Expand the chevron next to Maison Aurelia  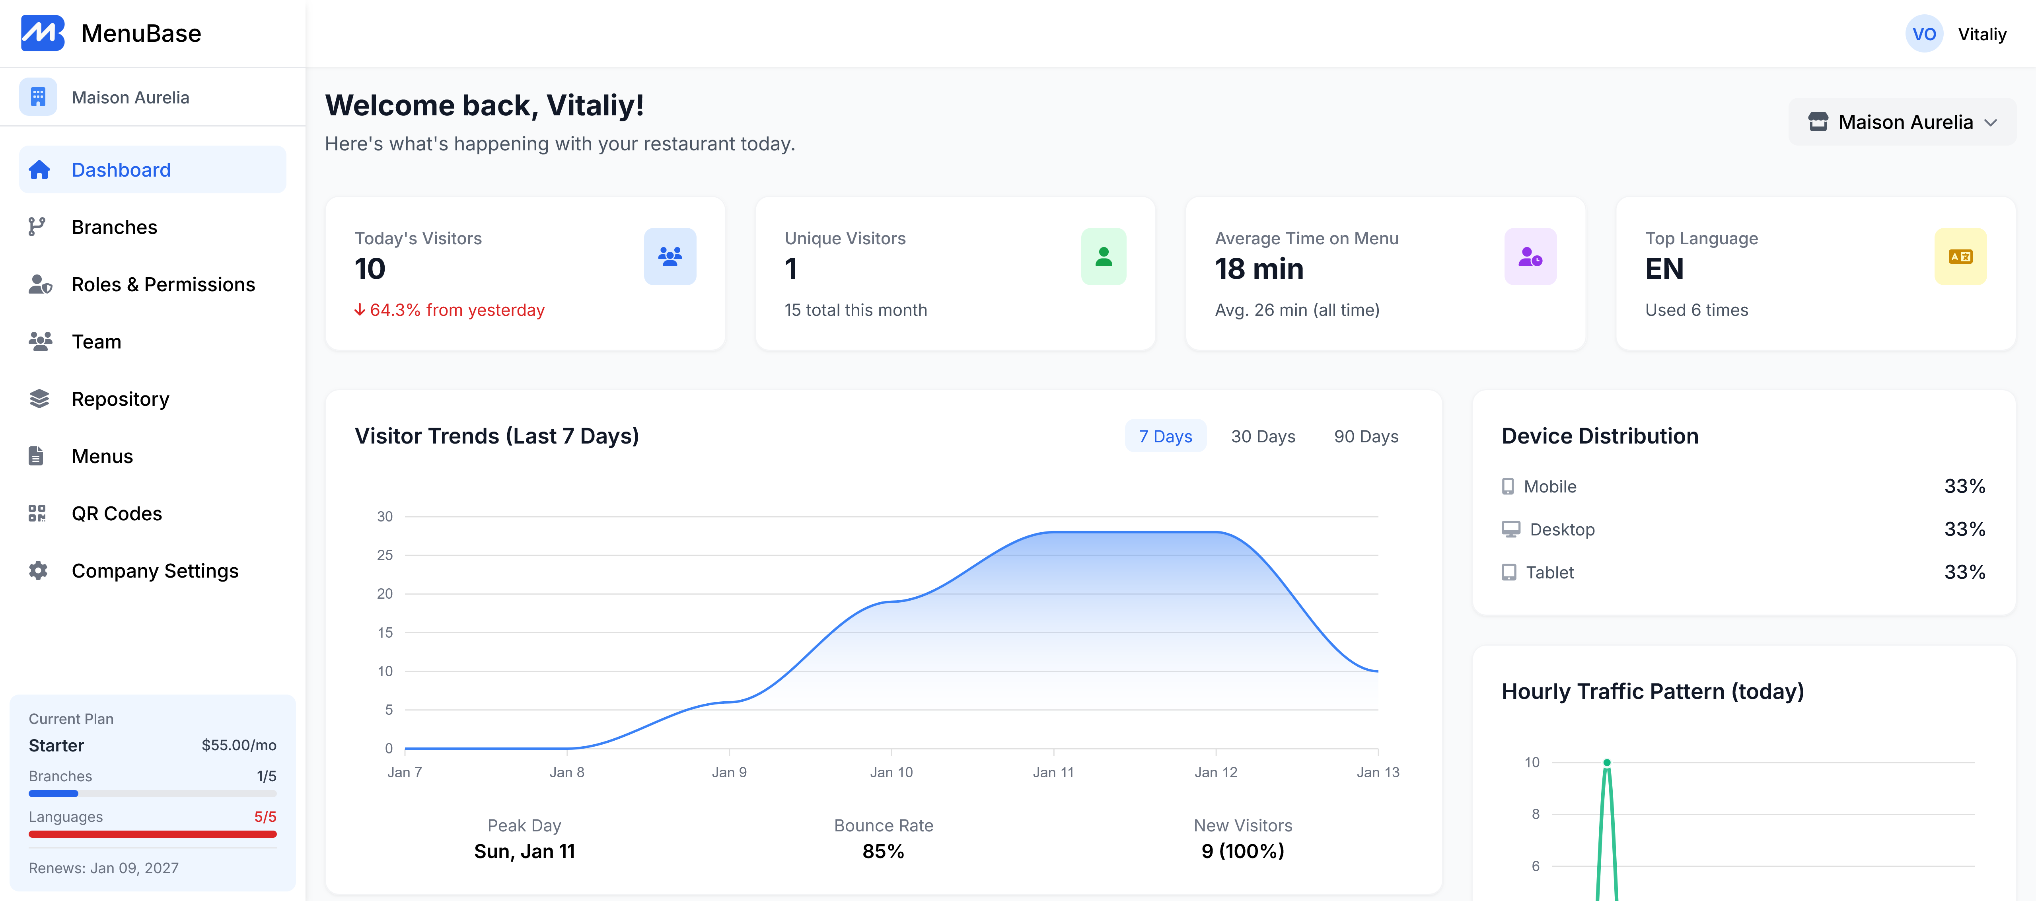[1990, 123]
